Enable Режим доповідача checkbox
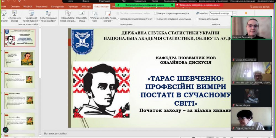Image resolution: width=276 pixels, height=138 pixels. point(197,19)
